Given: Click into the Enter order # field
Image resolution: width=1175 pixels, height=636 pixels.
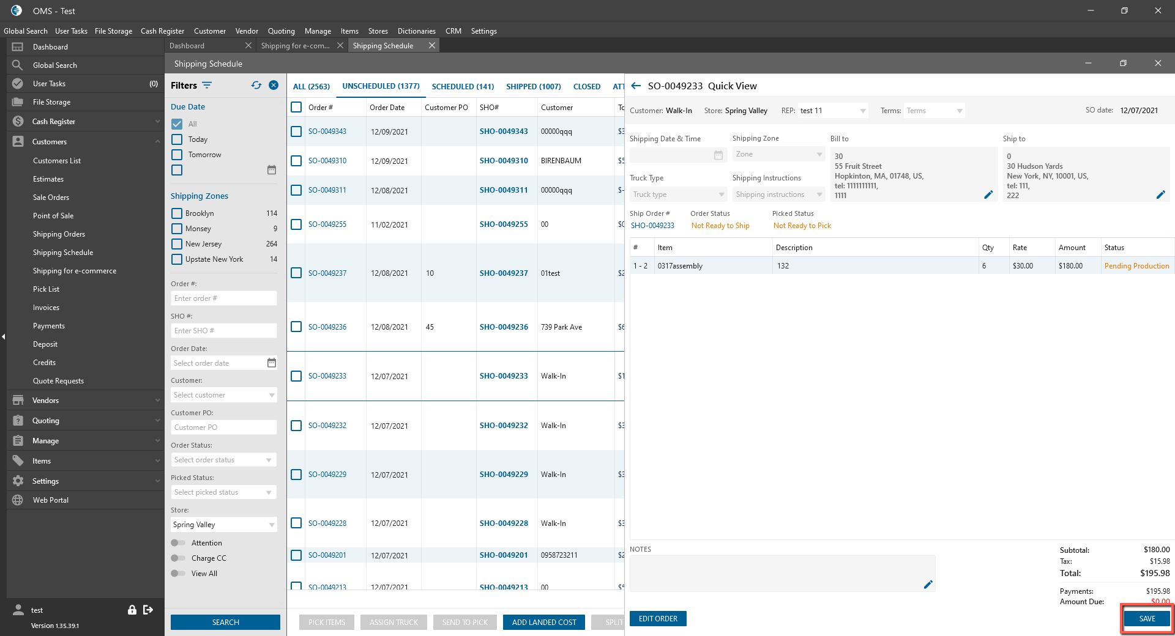Looking at the screenshot, I should (223, 298).
